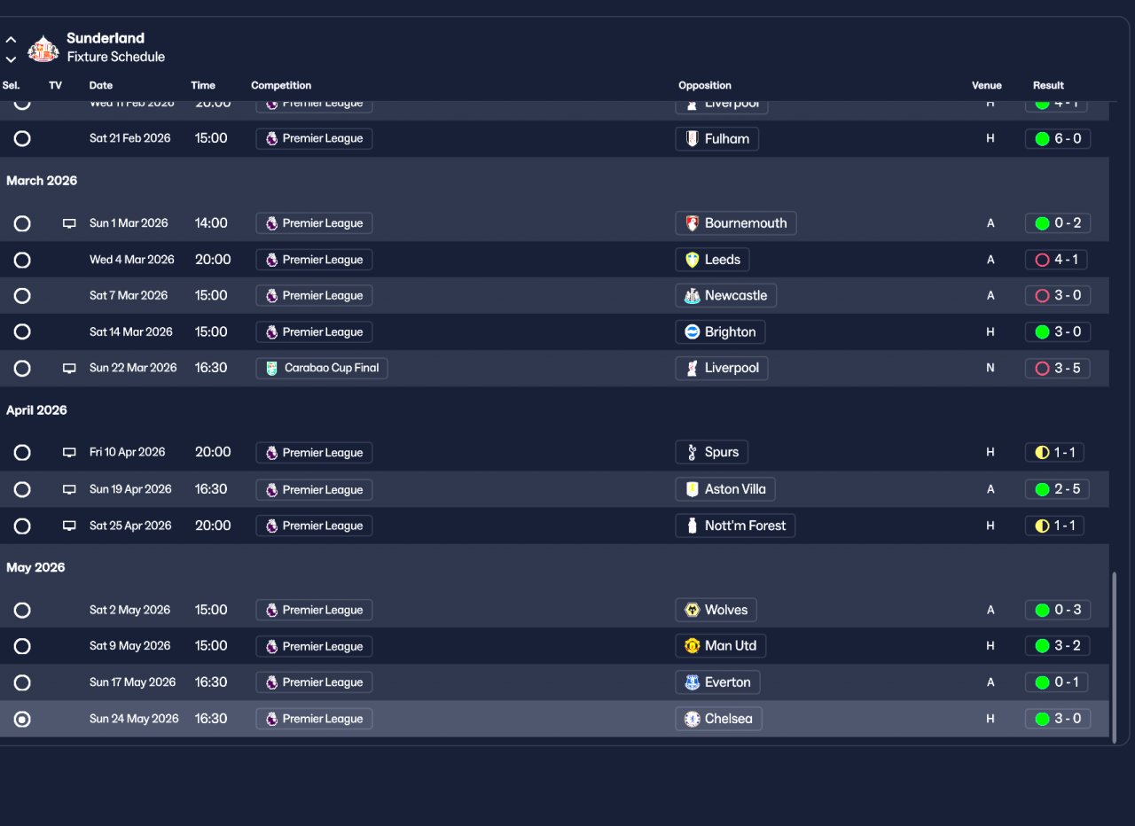This screenshot has height=826, width=1135.
Task: Click the Aston Villa club badge
Action: coord(693,489)
